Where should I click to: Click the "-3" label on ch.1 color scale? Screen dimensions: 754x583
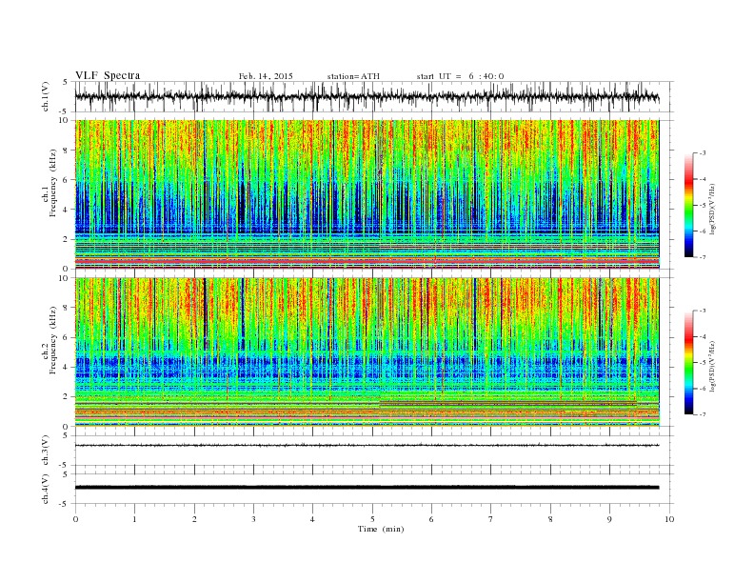tap(702, 153)
